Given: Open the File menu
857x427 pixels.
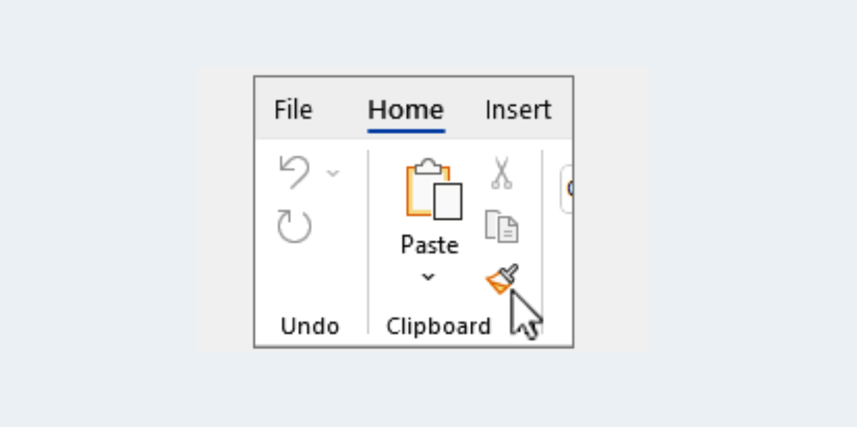Looking at the screenshot, I should pyautogui.click(x=293, y=109).
